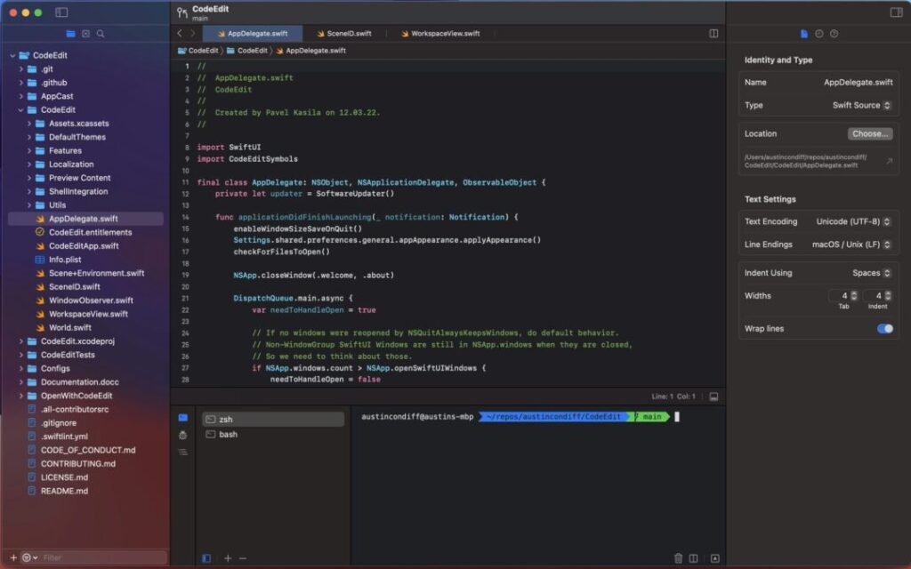Image resolution: width=911 pixels, height=569 pixels.
Task: Delete terminal with the trash icon
Action: [678, 558]
